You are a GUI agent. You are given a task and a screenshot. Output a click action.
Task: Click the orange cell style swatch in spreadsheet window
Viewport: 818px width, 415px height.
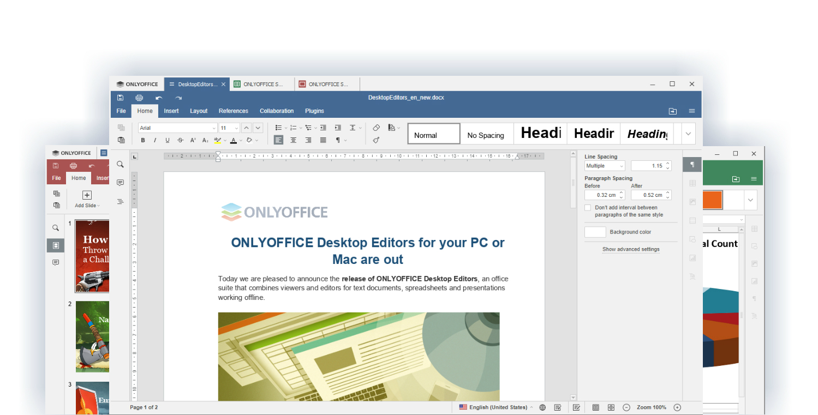point(713,200)
